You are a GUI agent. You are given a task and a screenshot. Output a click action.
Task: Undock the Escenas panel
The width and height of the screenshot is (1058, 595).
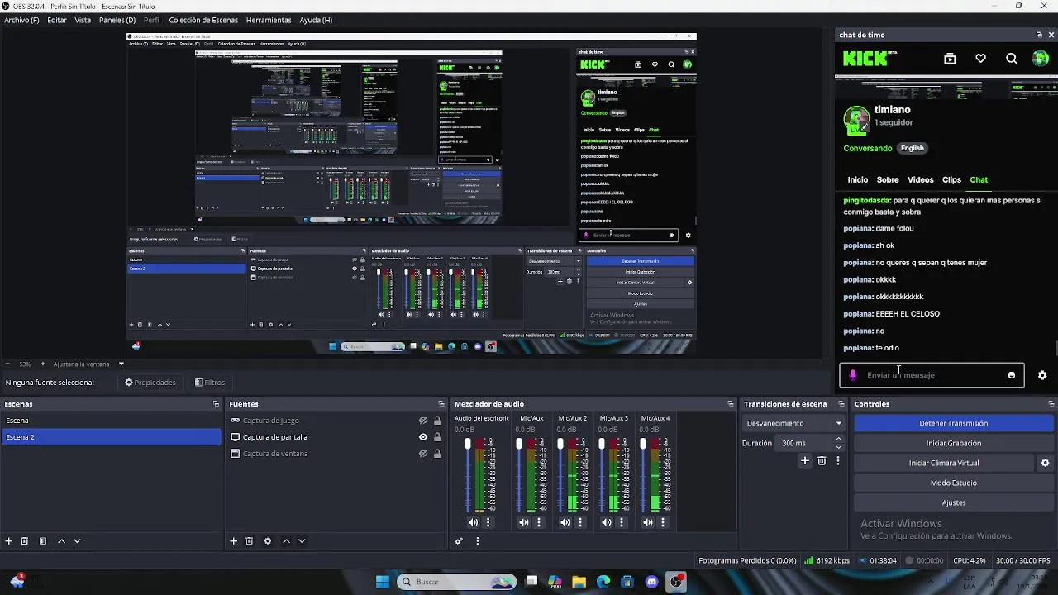(x=217, y=404)
